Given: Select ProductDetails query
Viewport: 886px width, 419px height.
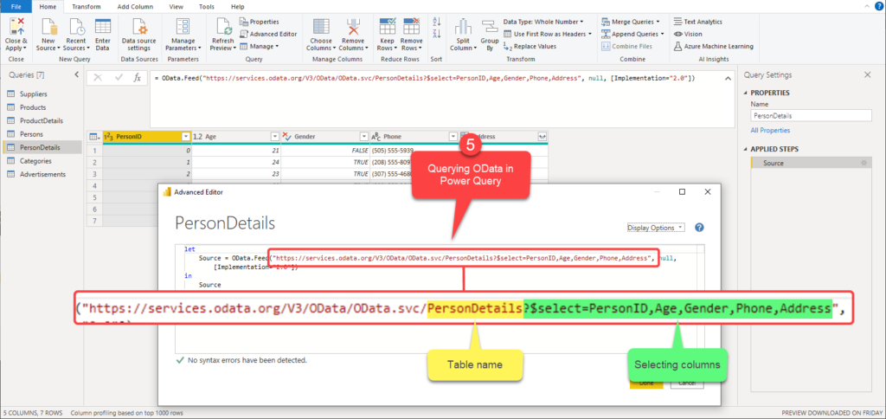Looking at the screenshot, I should (41, 120).
